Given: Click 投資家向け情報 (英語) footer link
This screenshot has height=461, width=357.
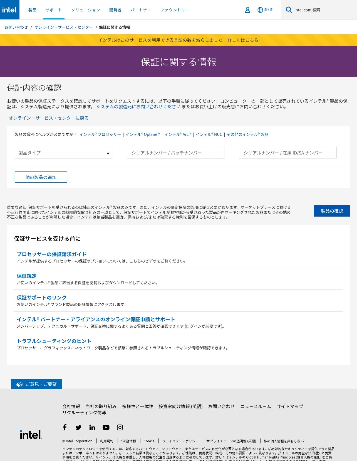Looking at the screenshot, I should (x=181, y=406).
